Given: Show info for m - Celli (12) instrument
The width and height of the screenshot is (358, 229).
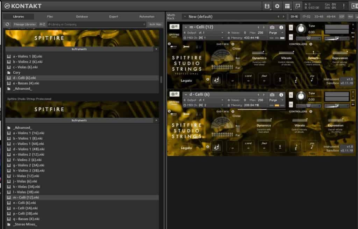Looking at the screenshot, I should [281, 27].
